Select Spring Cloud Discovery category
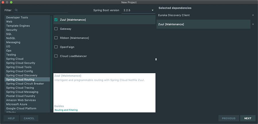The image size is (258, 124). 22,75
